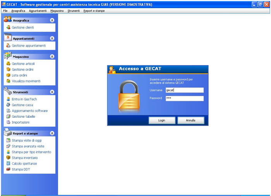Image resolution: width=271 pixels, height=196 pixels.
Task: Open the Stampa DDT link
Action: pos(21,169)
